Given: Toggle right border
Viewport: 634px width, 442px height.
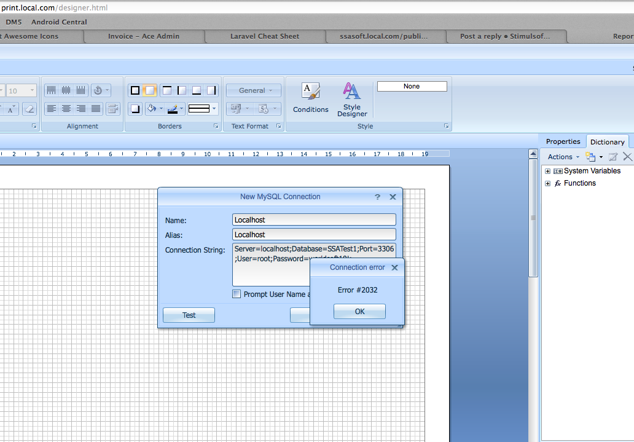Looking at the screenshot, I should point(211,90).
